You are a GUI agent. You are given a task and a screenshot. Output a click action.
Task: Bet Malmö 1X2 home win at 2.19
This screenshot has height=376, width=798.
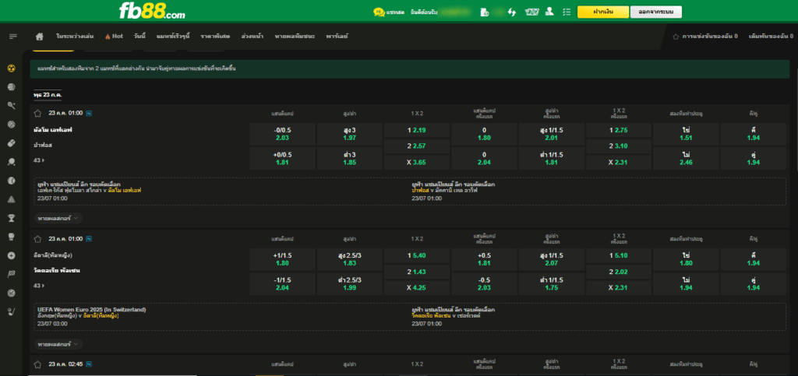click(x=417, y=130)
